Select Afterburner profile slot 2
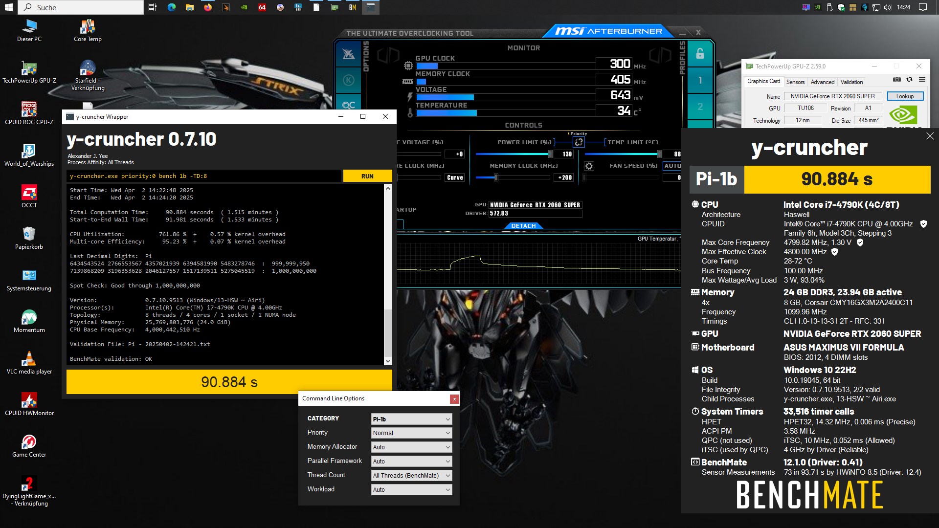Screen dimensions: 939x528 (x=700, y=107)
